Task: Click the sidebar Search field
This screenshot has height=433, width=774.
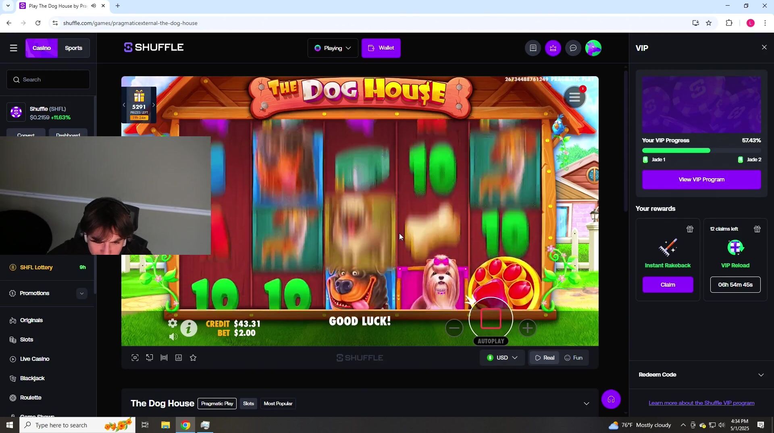Action: coord(48,79)
